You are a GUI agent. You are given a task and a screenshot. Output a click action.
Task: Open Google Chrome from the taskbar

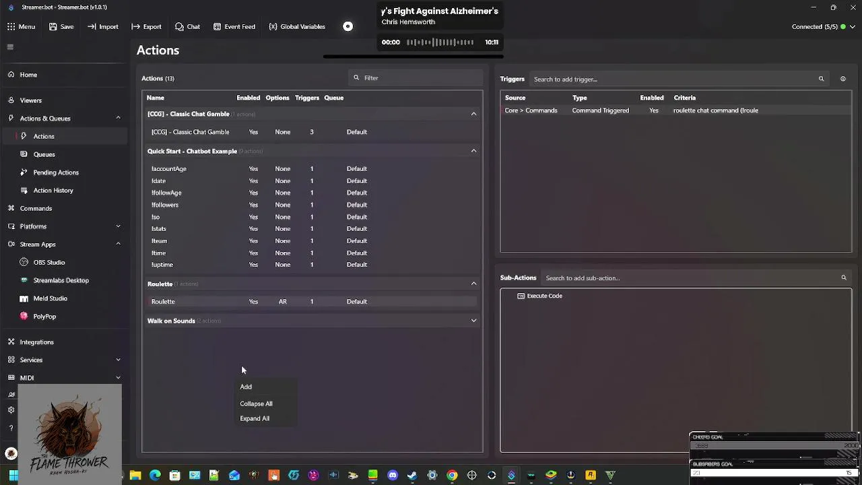click(x=452, y=476)
